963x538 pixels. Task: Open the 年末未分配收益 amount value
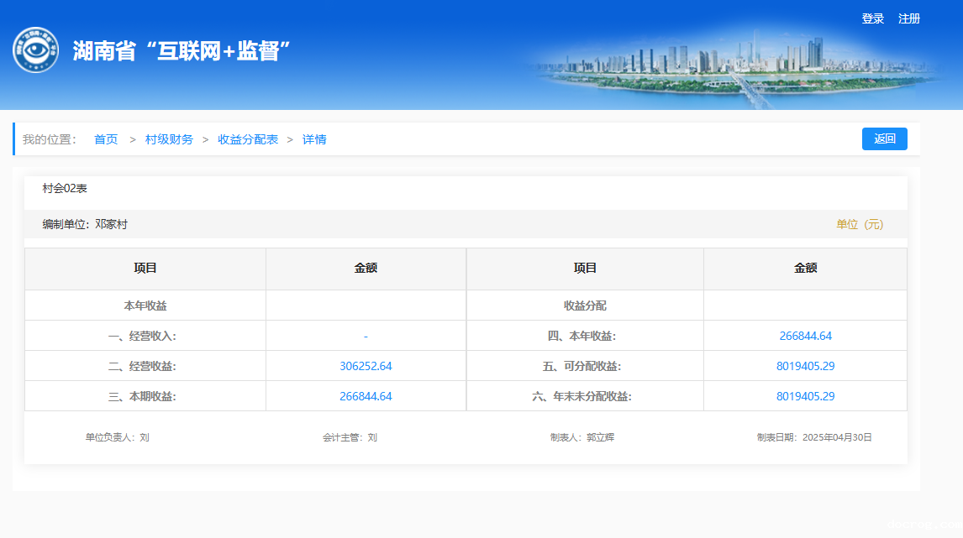pos(805,396)
